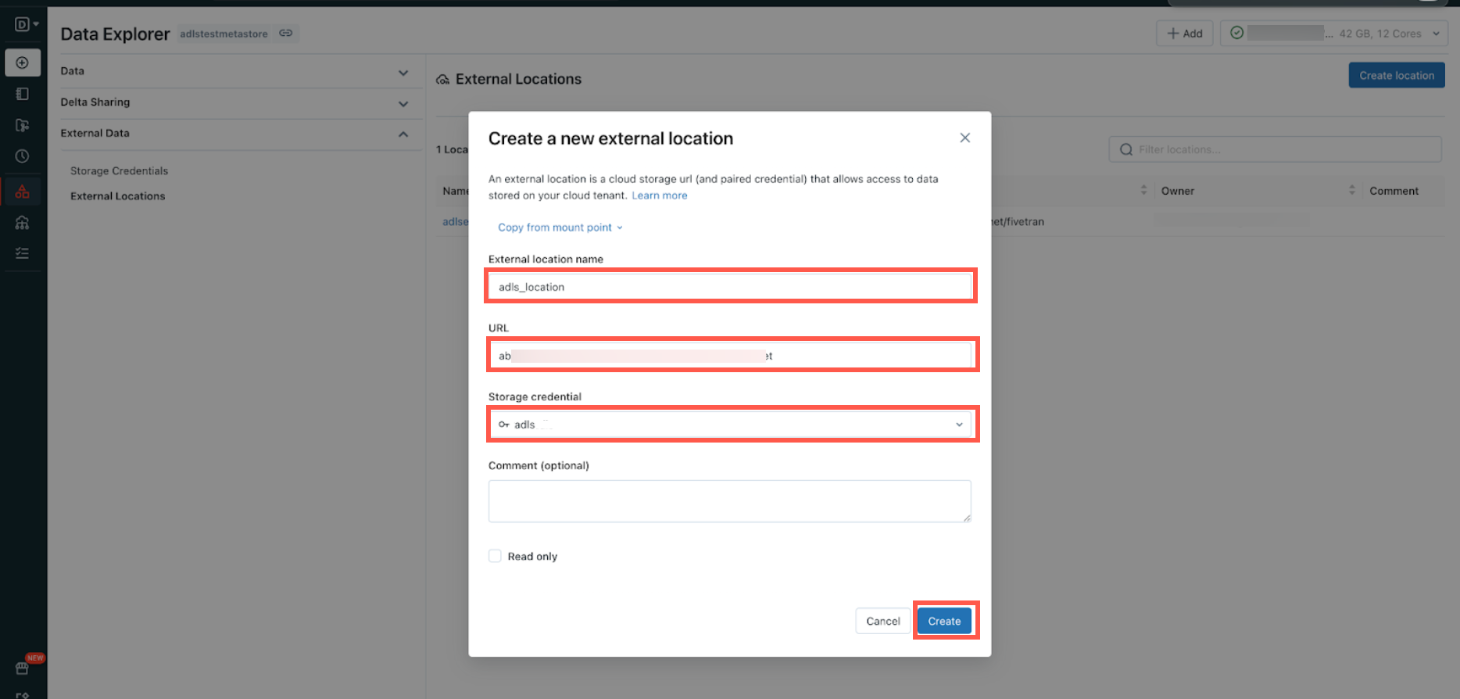Image resolution: width=1460 pixels, height=699 pixels.
Task: Click the Owner column header text
Action: pos(1178,191)
